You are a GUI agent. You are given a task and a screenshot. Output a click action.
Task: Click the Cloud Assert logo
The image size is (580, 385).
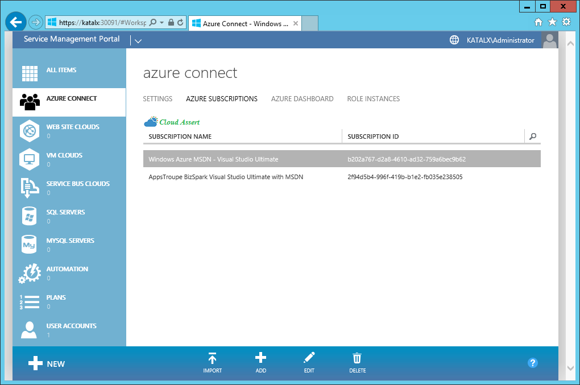click(x=172, y=122)
